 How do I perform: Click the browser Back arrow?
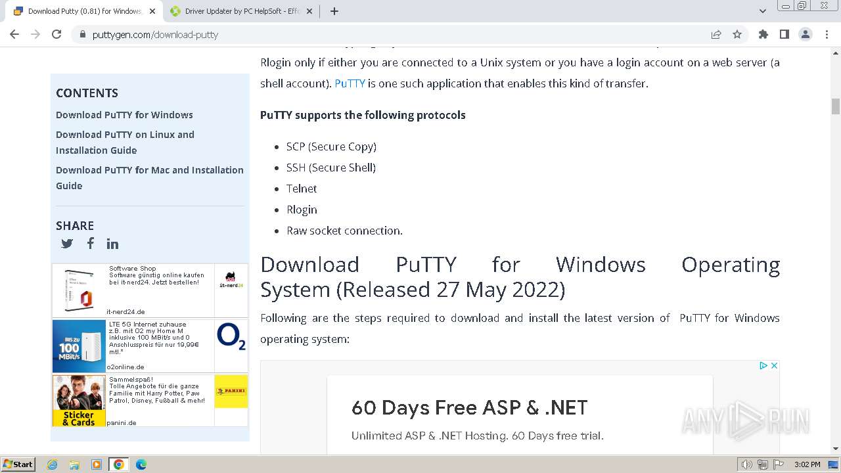tap(14, 34)
